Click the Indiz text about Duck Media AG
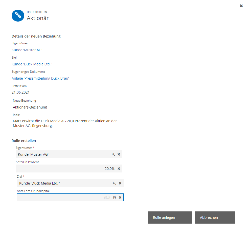The height and width of the screenshot is (235, 247). click(65, 123)
